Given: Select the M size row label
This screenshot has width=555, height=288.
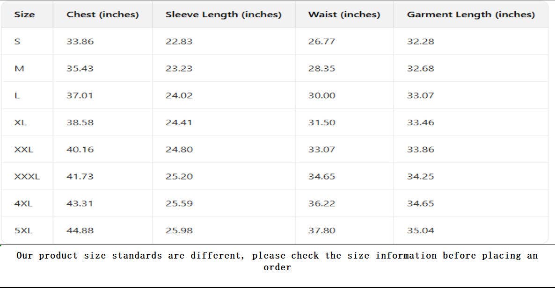Looking at the screenshot, I should click(19, 69).
